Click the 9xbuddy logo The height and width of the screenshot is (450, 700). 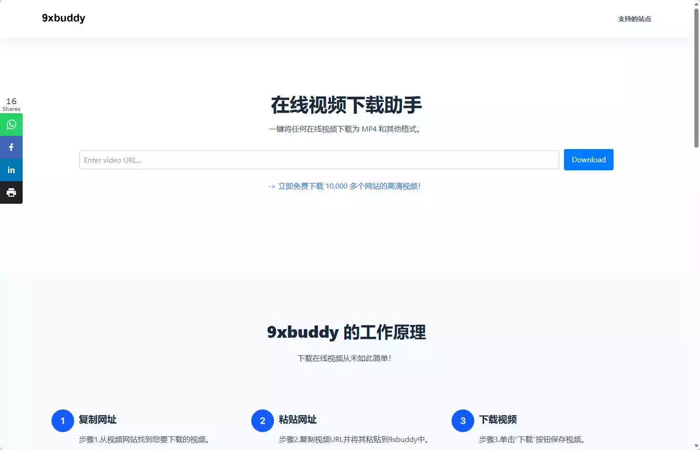pyautogui.click(x=64, y=18)
